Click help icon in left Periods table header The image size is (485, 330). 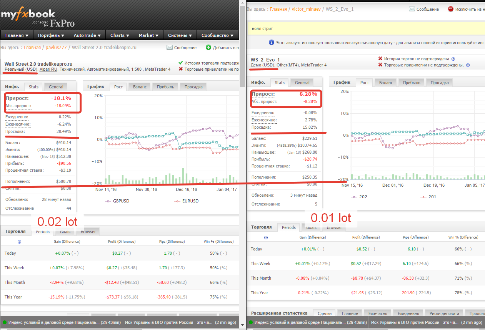pyautogui.click(x=19, y=242)
